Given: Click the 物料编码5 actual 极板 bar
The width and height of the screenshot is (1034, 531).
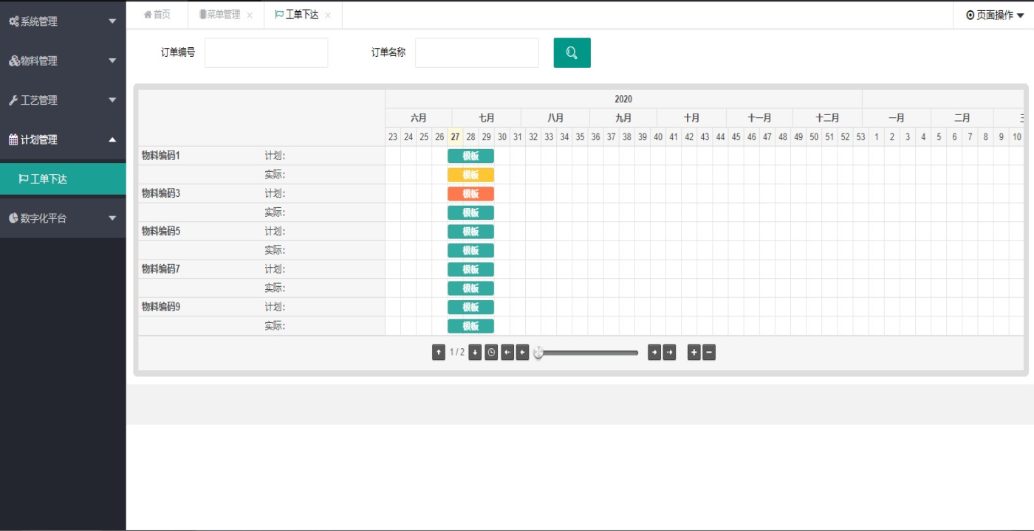Looking at the screenshot, I should click(x=470, y=251).
